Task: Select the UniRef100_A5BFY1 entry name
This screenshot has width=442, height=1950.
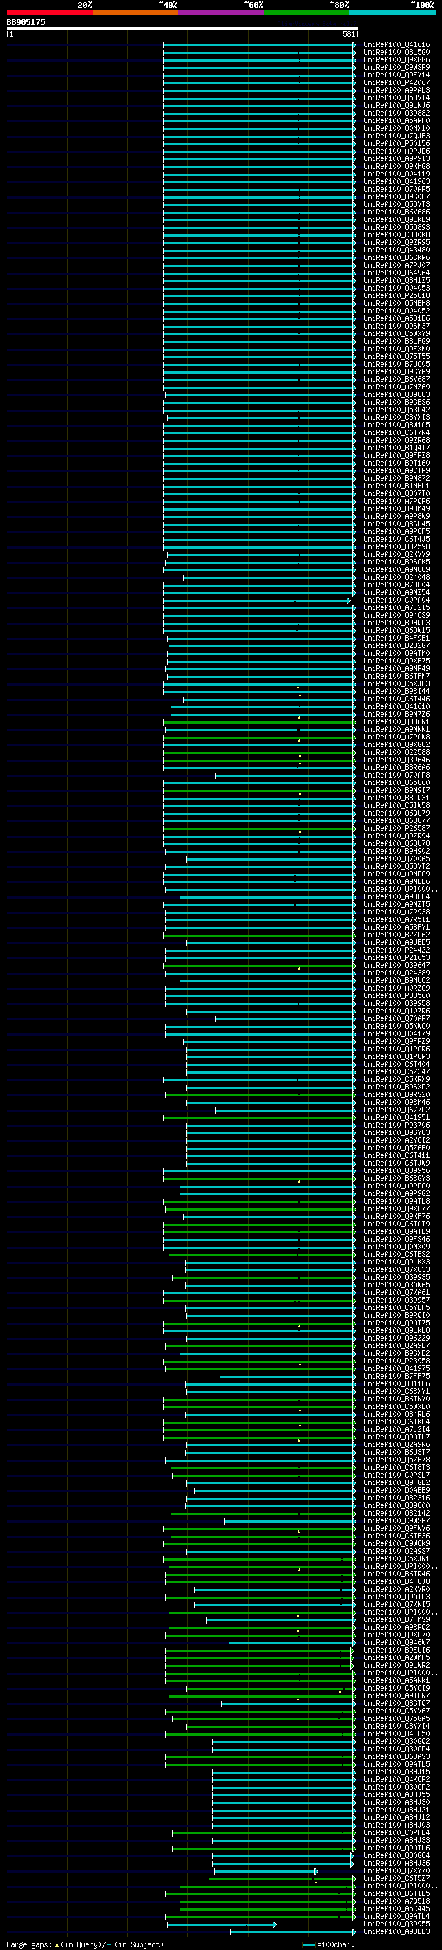Action: (396, 928)
